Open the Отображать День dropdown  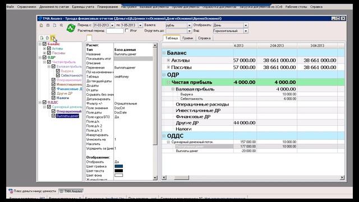[246, 25]
